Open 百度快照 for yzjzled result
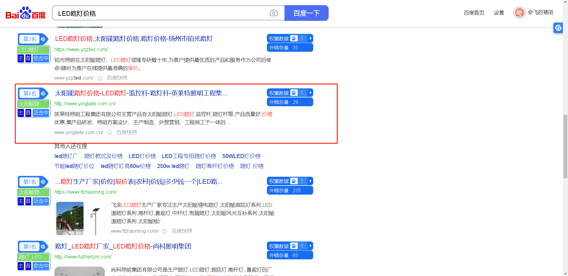This screenshot has width=568, height=276. click(117, 78)
